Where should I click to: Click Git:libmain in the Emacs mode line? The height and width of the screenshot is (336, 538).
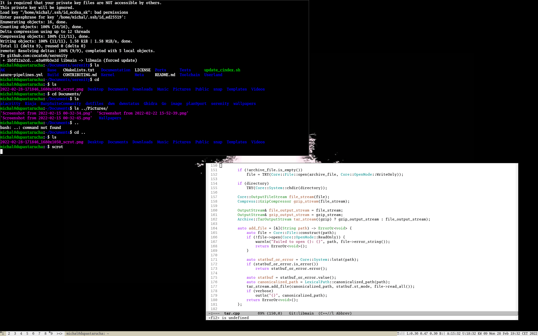[301, 314]
